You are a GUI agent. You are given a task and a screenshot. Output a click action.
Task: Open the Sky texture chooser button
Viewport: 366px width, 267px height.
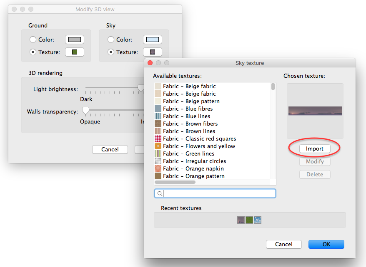click(x=152, y=52)
